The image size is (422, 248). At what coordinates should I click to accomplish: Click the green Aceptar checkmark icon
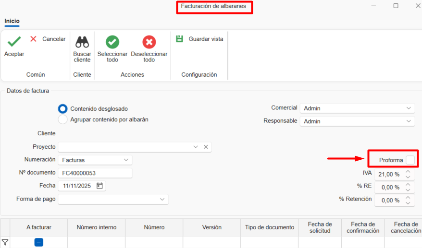coord(14,42)
